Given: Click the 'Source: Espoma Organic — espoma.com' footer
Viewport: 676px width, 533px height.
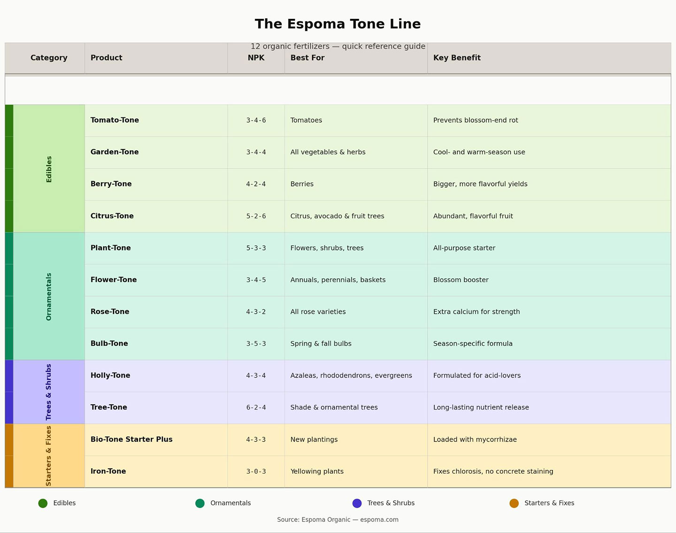Looking at the screenshot, I should pyautogui.click(x=338, y=520).
